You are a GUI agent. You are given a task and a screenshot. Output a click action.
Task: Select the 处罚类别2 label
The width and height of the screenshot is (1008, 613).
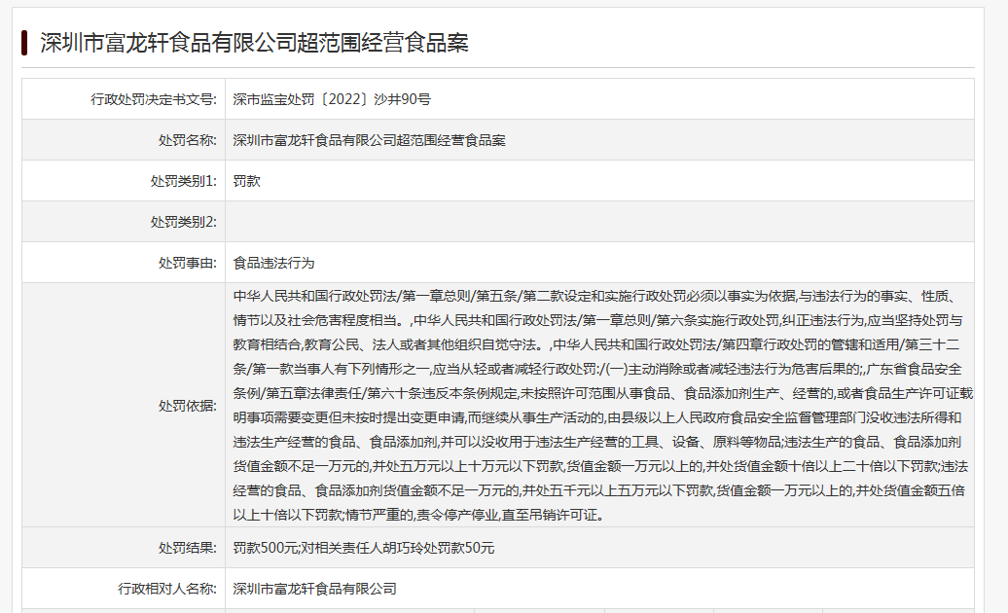point(183,222)
